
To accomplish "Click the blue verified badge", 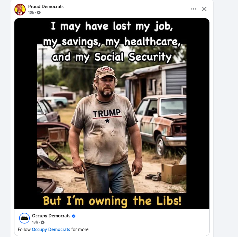I will coord(74,216).
